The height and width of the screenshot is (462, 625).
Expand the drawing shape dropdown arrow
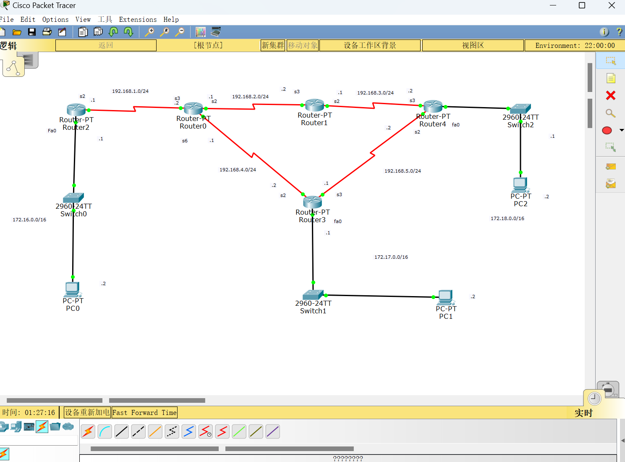click(622, 131)
